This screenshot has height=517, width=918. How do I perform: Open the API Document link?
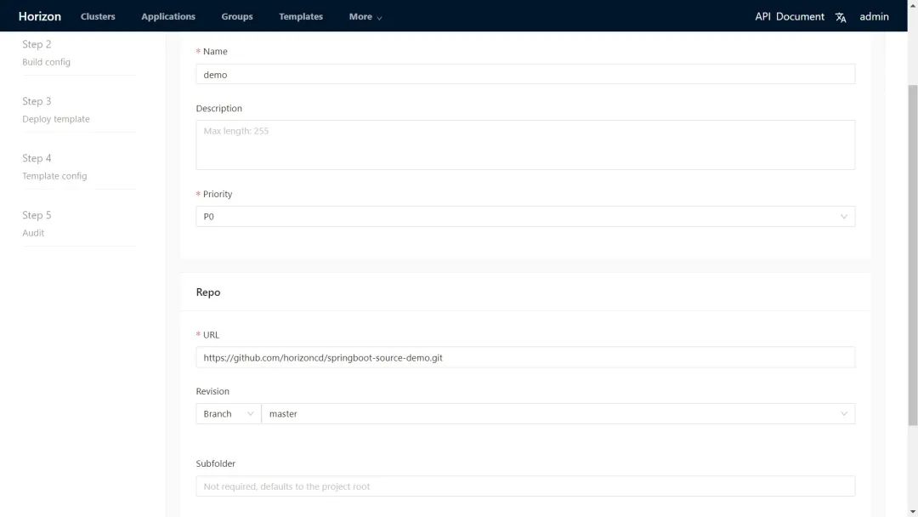coord(790,16)
